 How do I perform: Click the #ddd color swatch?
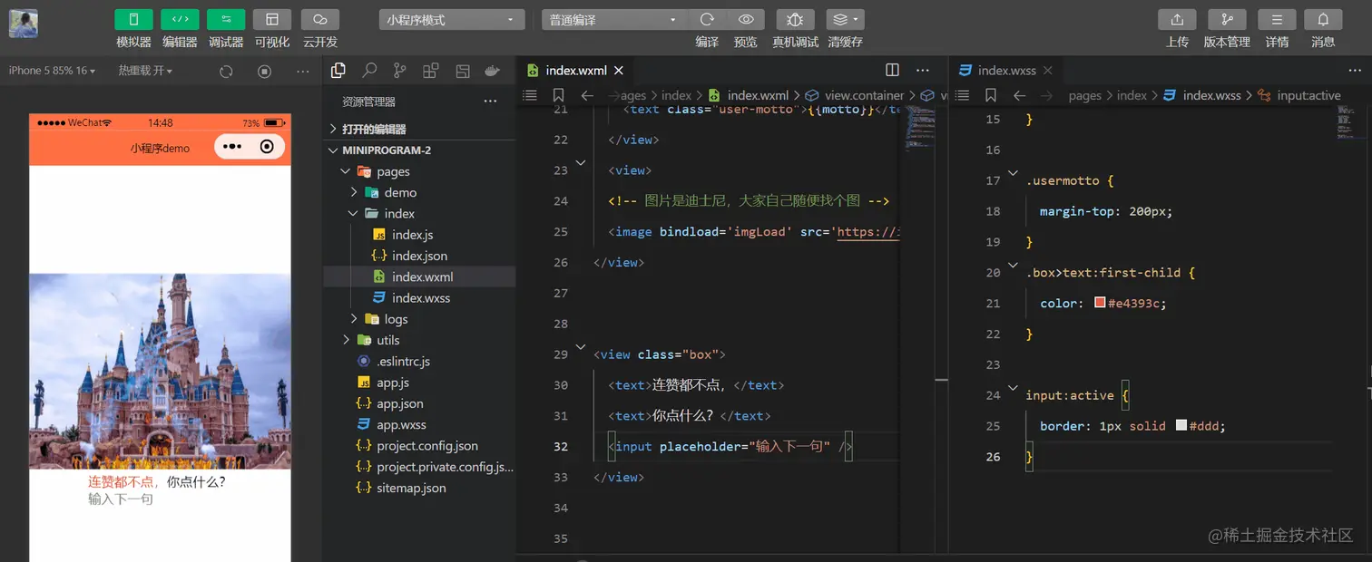tap(1181, 425)
